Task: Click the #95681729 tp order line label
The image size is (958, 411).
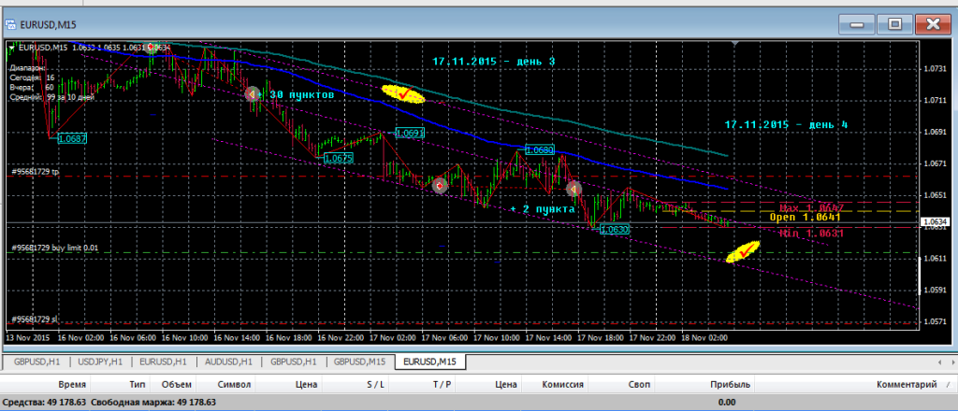Action: [x=35, y=173]
